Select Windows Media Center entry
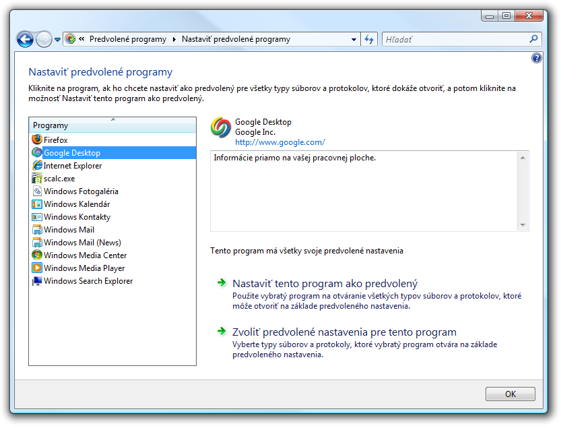Image resolution: width=561 pixels, height=426 pixels. (112, 255)
